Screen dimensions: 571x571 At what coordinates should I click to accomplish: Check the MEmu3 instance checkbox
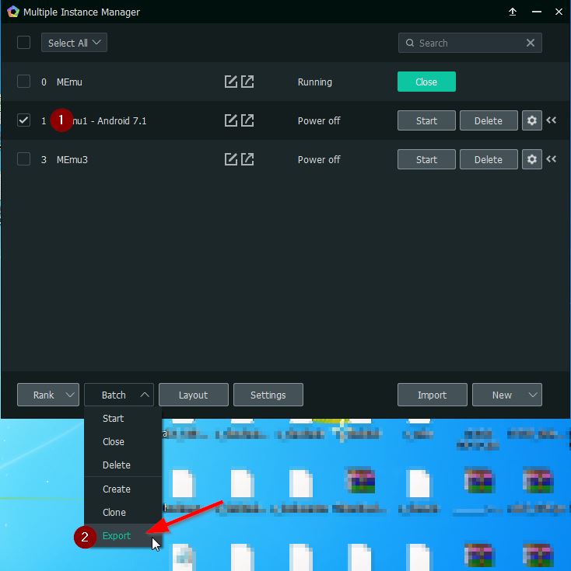[x=23, y=158]
